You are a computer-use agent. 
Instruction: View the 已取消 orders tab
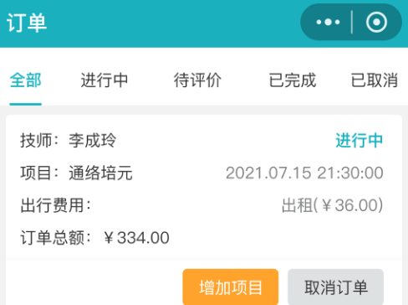375,80
